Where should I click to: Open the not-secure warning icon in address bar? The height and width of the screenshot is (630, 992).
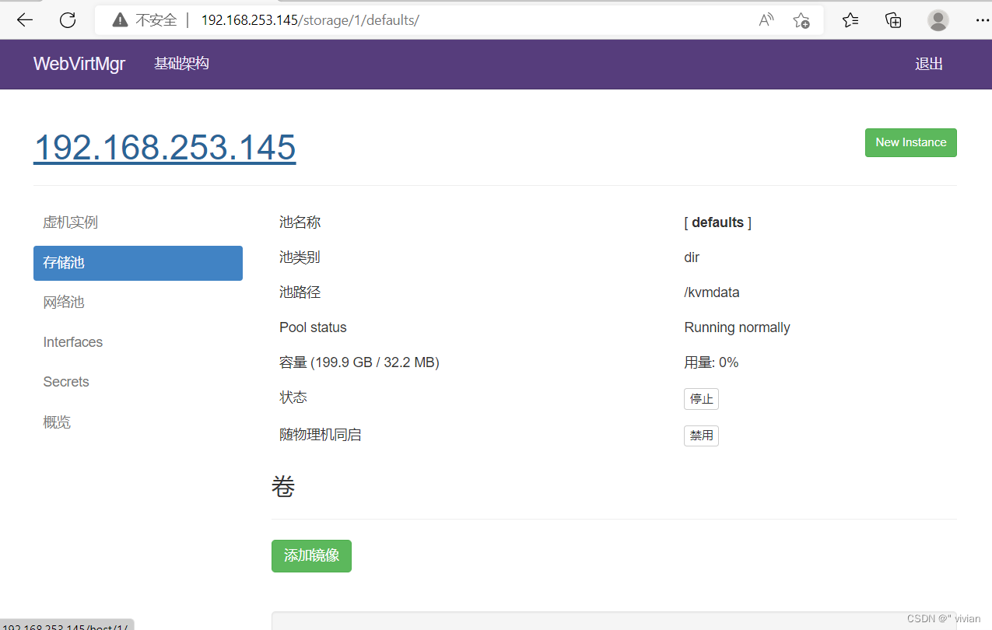[x=120, y=20]
